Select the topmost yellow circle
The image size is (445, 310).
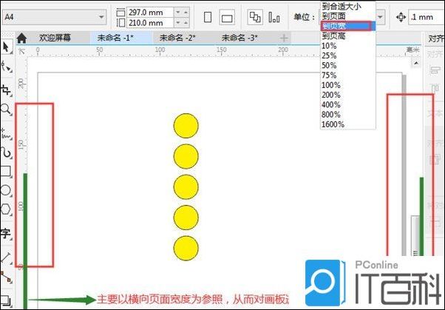[186, 126]
